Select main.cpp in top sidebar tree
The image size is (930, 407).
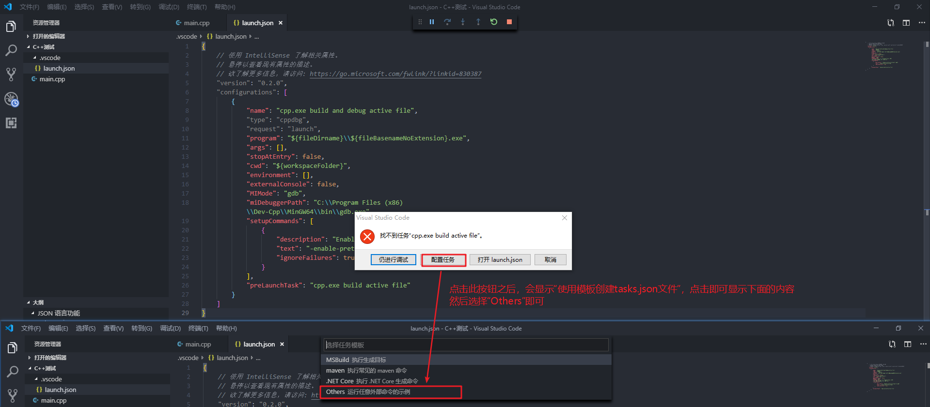coord(96,79)
